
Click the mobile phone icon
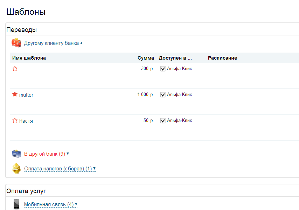16,204
